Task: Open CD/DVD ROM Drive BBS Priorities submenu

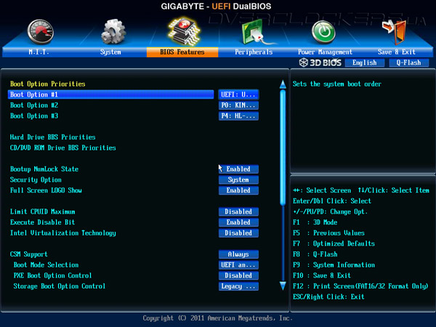Action: pos(63,148)
